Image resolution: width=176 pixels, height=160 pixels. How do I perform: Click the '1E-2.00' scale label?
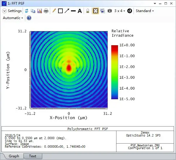(127, 67)
